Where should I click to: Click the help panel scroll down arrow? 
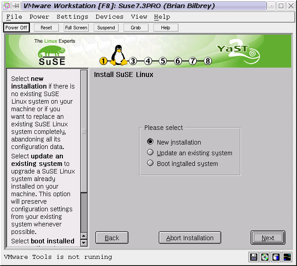pyautogui.click(x=84, y=243)
